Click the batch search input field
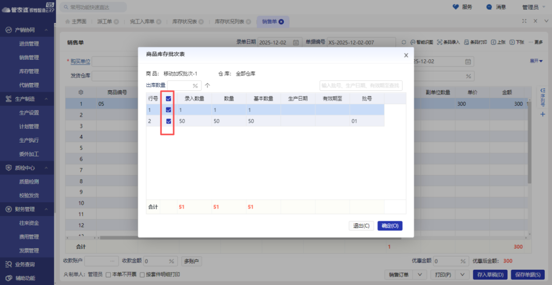 coord(360,85)
